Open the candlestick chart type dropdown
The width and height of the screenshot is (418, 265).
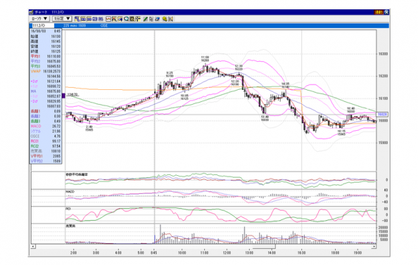point(40,19)
